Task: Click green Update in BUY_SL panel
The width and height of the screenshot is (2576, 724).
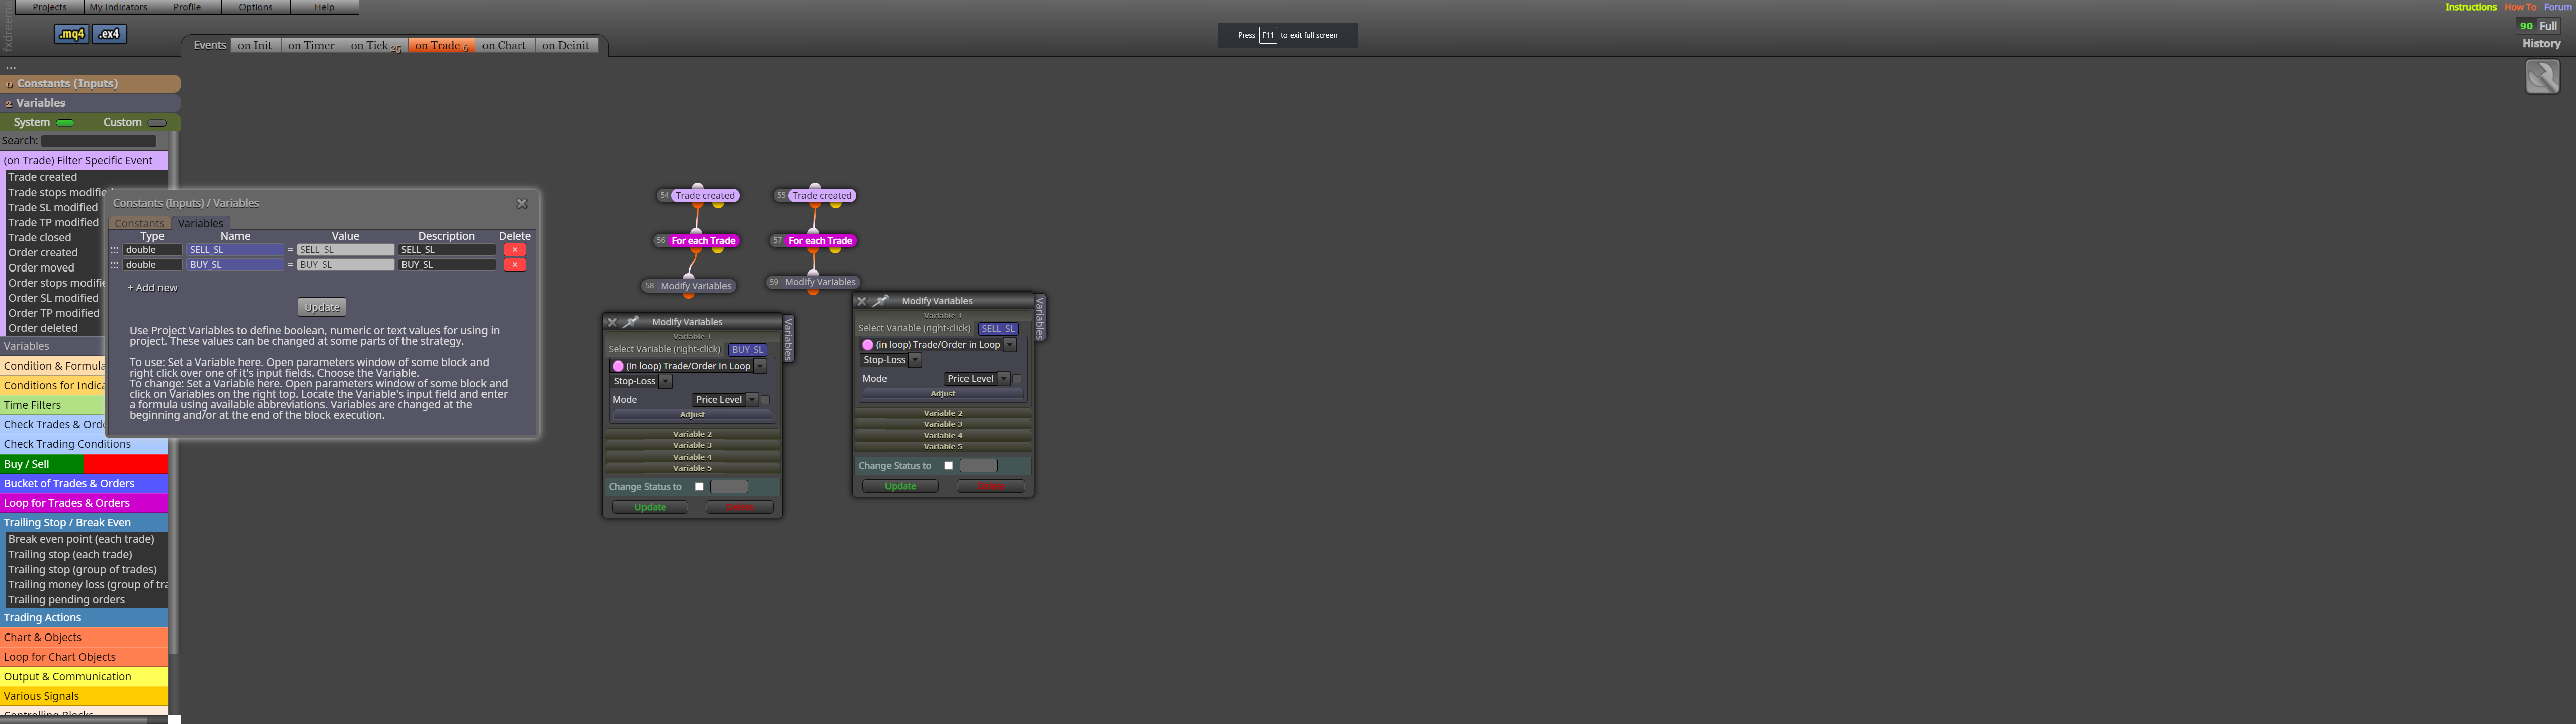Action: (x=650, y=508)
